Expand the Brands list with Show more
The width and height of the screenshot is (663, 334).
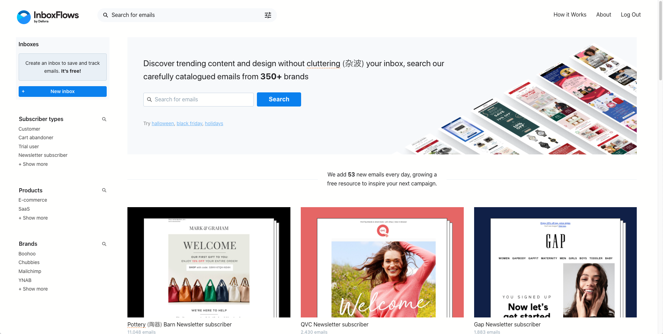point(33,289)
